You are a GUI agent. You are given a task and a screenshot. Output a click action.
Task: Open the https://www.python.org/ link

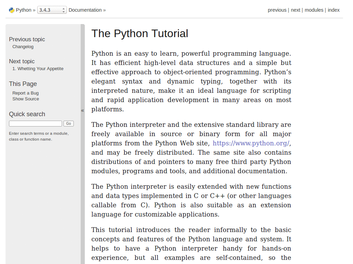click(251, 143)
